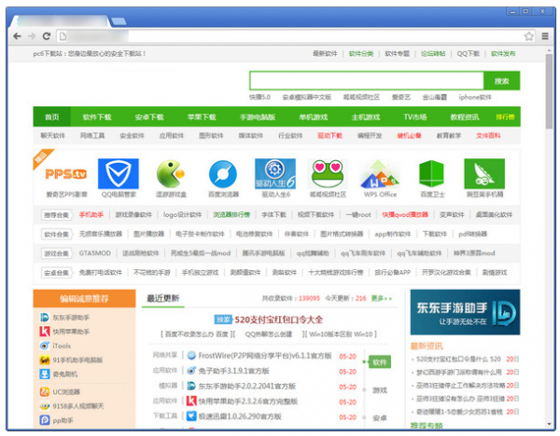
Task: Open the QQ电脑管家 shield icon
Action: tap(119, 173)
